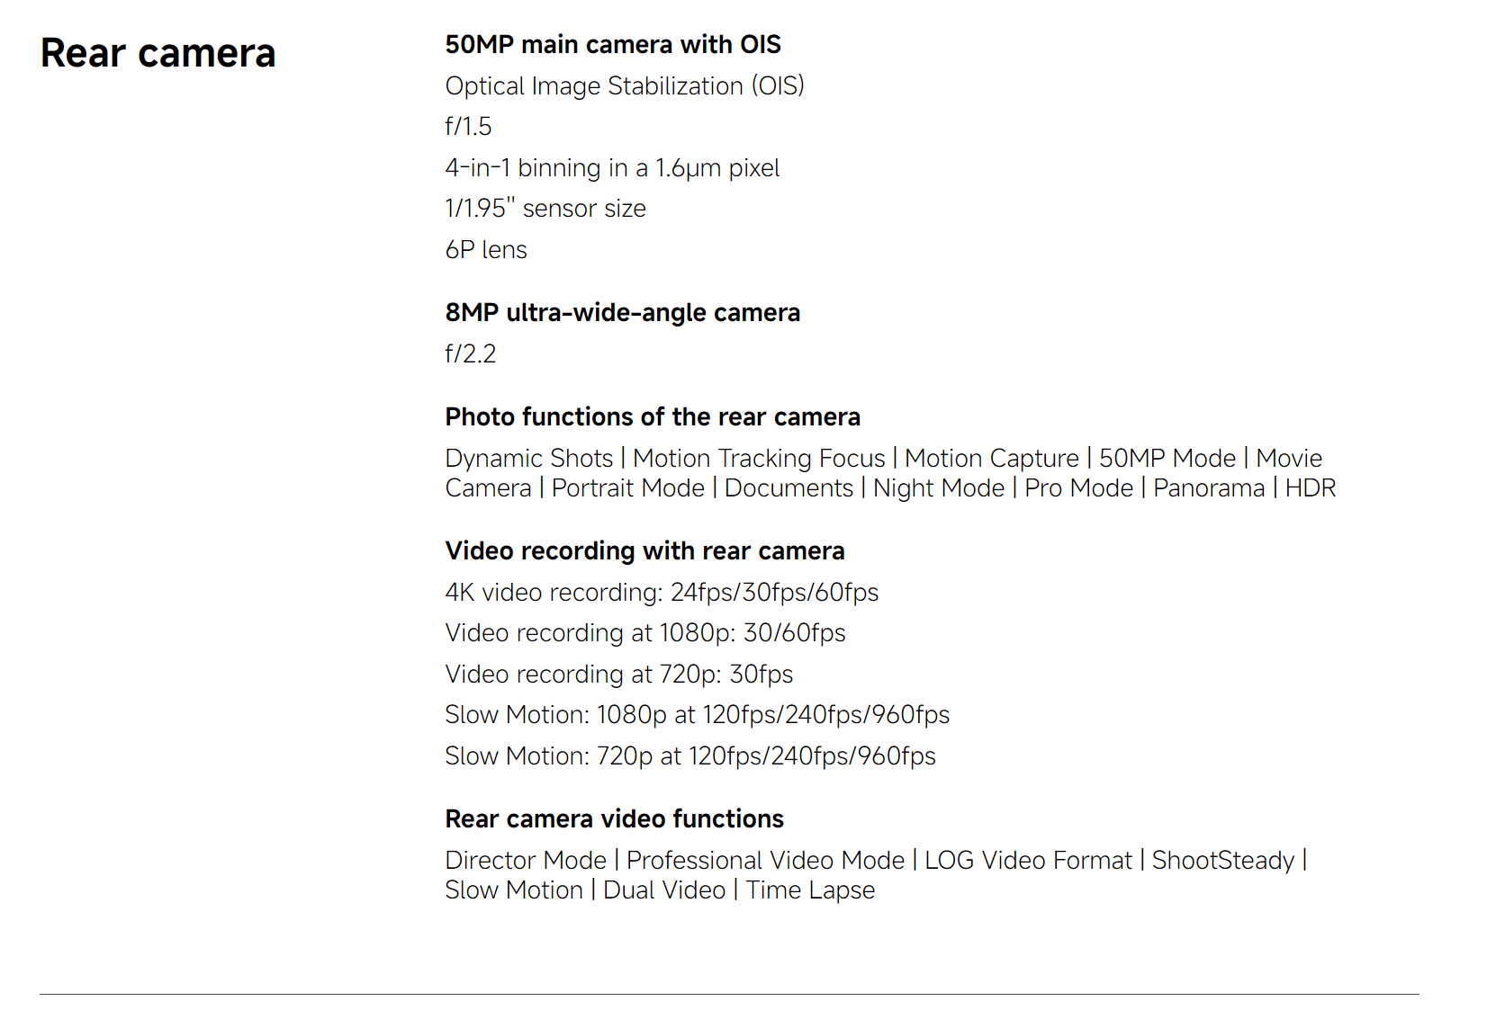Click Video recording with rear camera heading
This screenshot has width=1496, height=1028.
[x=645, y=551]
